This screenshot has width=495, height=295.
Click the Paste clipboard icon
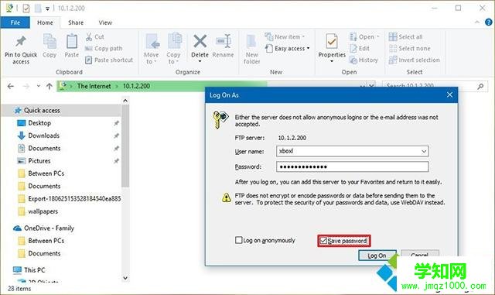tap(72, 41)
